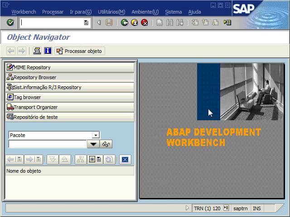Image resolution: width=290 pixels, height=217 pixels.
Task: Open command field history dropdown
Action: pyautogui.click(x=86, y=23)
